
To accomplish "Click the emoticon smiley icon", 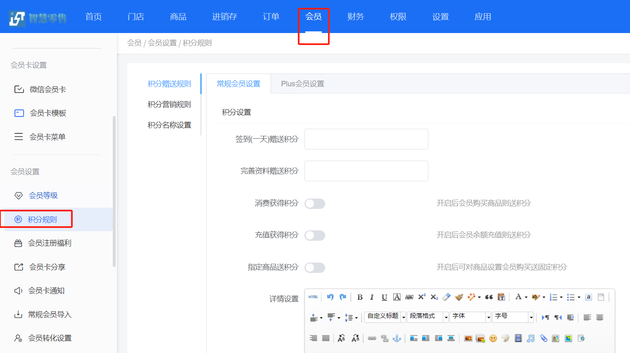I will coord(493,339).
